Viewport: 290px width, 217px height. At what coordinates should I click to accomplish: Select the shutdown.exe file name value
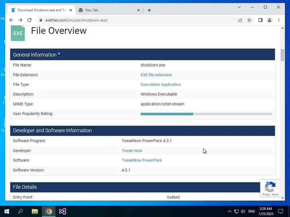[153, 65]
